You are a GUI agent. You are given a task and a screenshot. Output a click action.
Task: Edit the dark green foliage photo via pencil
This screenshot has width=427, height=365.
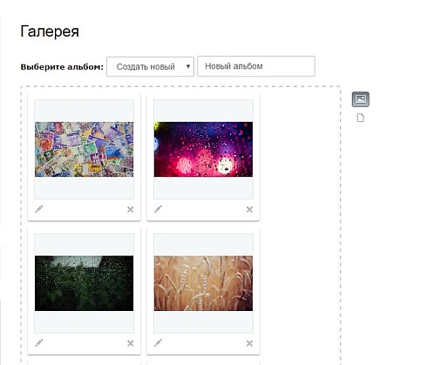[x=39, y=343]
